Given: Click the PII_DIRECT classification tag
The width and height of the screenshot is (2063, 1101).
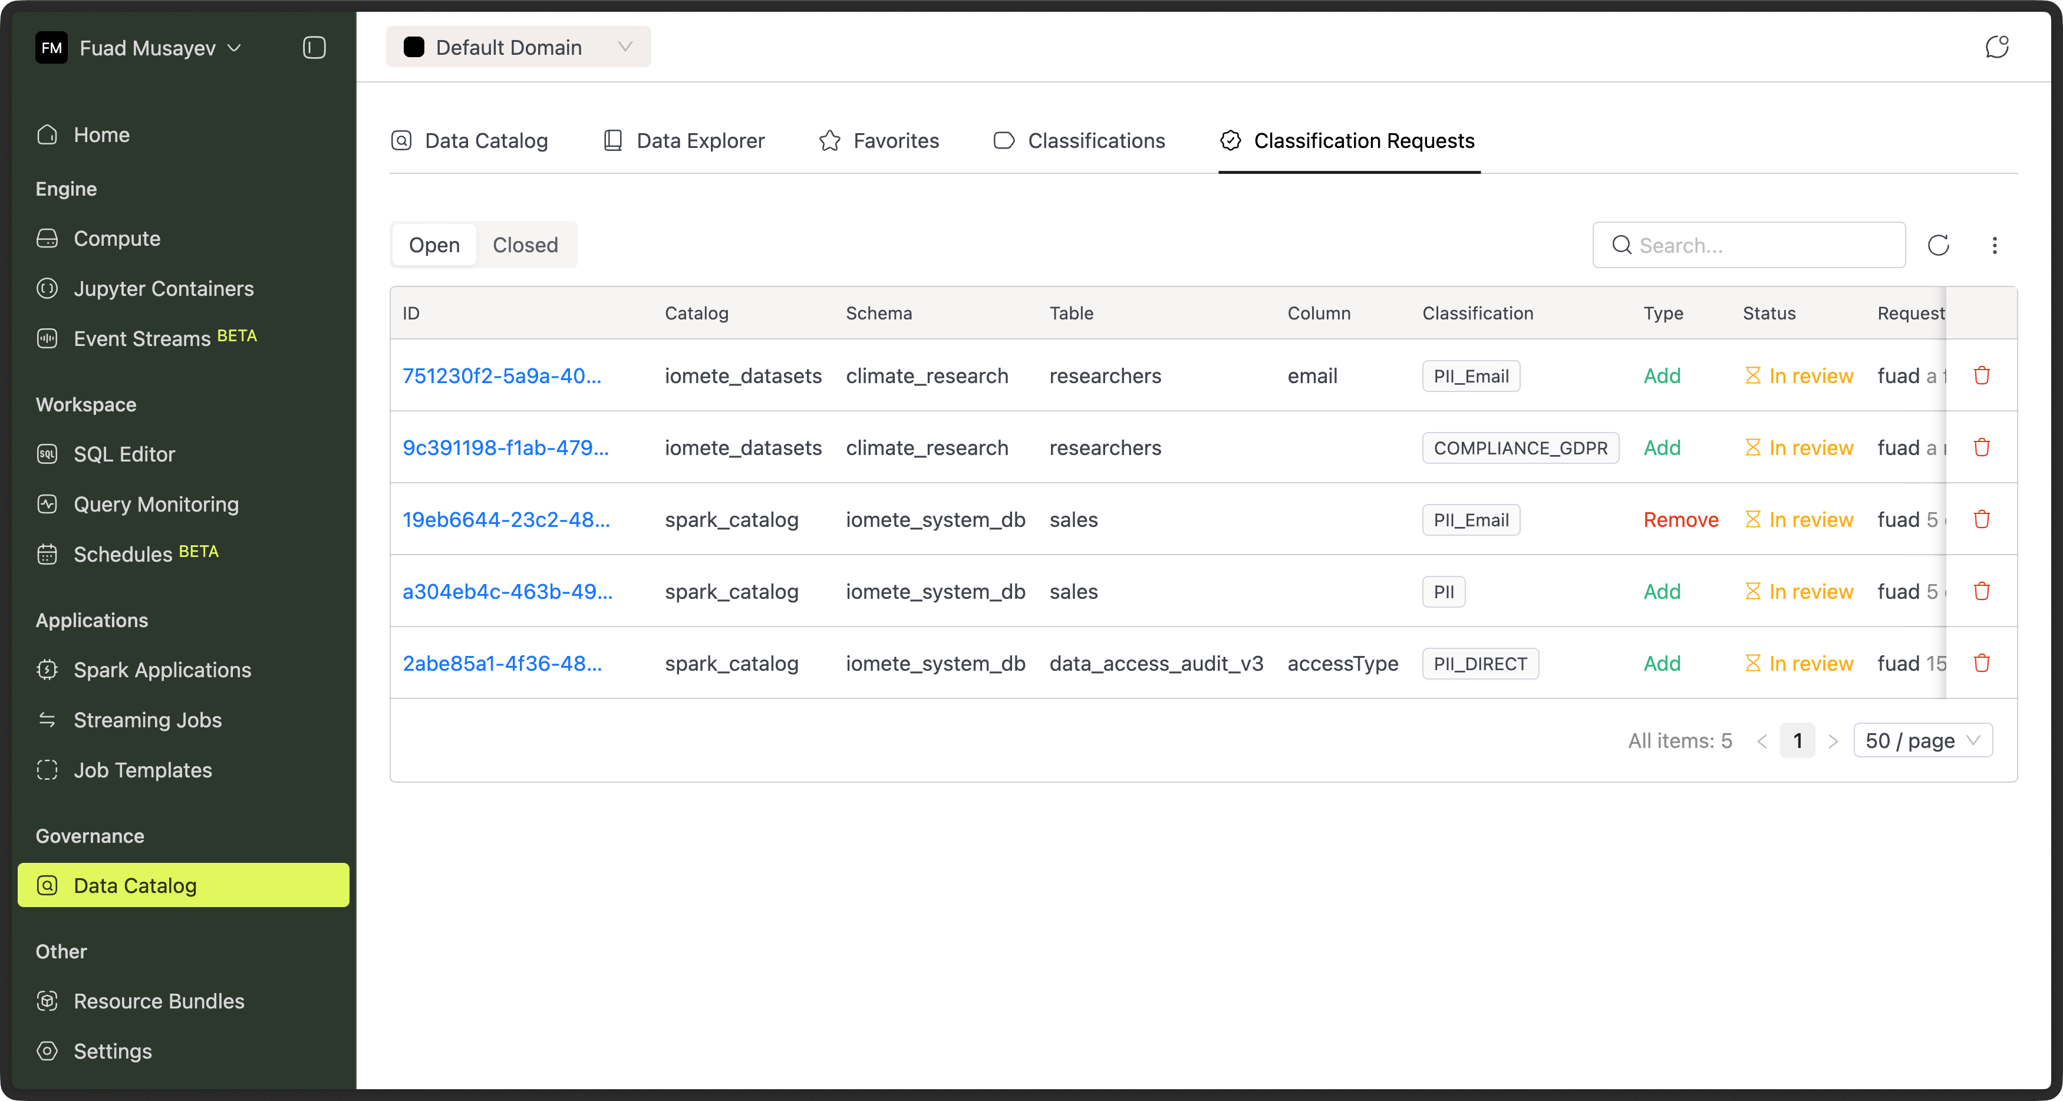Looking at the screenshot, I should (x=1480, y=664).
